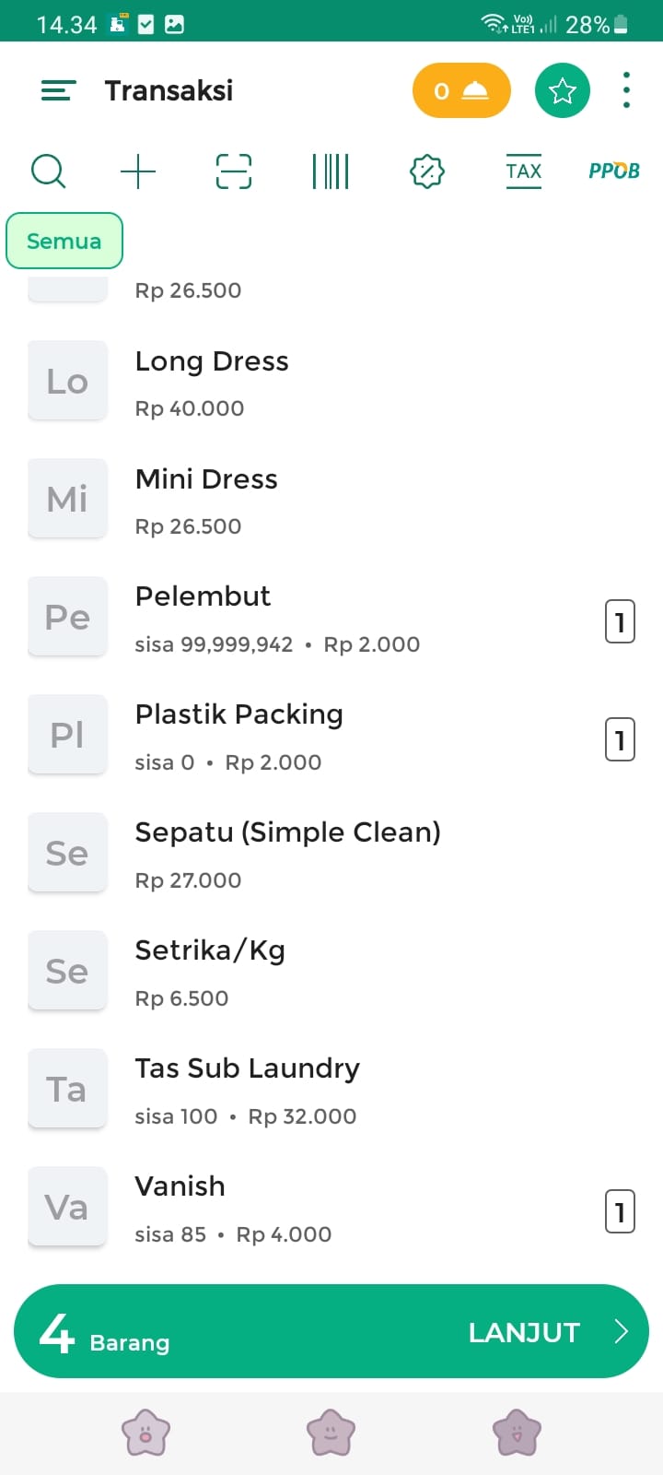Screen dimensions: 663x1475
Task: Add new item with plus icon
Action: [138, 171]
